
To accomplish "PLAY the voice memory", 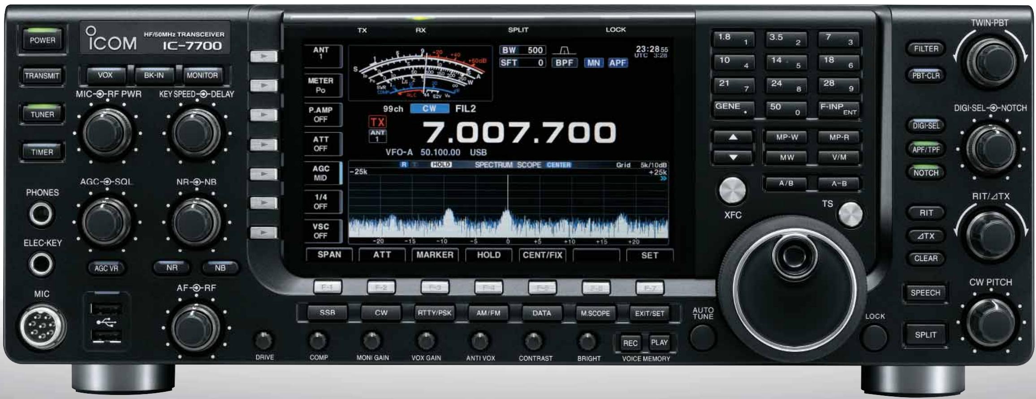I will (x=659, y=343).
